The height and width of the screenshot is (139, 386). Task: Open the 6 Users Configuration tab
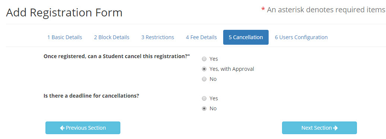pyautogui.click(x=301, y=37)
